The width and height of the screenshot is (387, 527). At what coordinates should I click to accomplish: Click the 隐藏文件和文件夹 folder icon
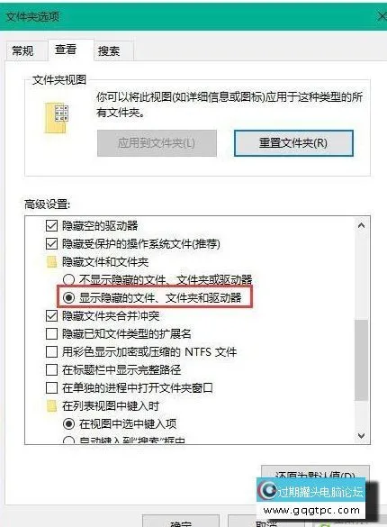click(51, 261)
